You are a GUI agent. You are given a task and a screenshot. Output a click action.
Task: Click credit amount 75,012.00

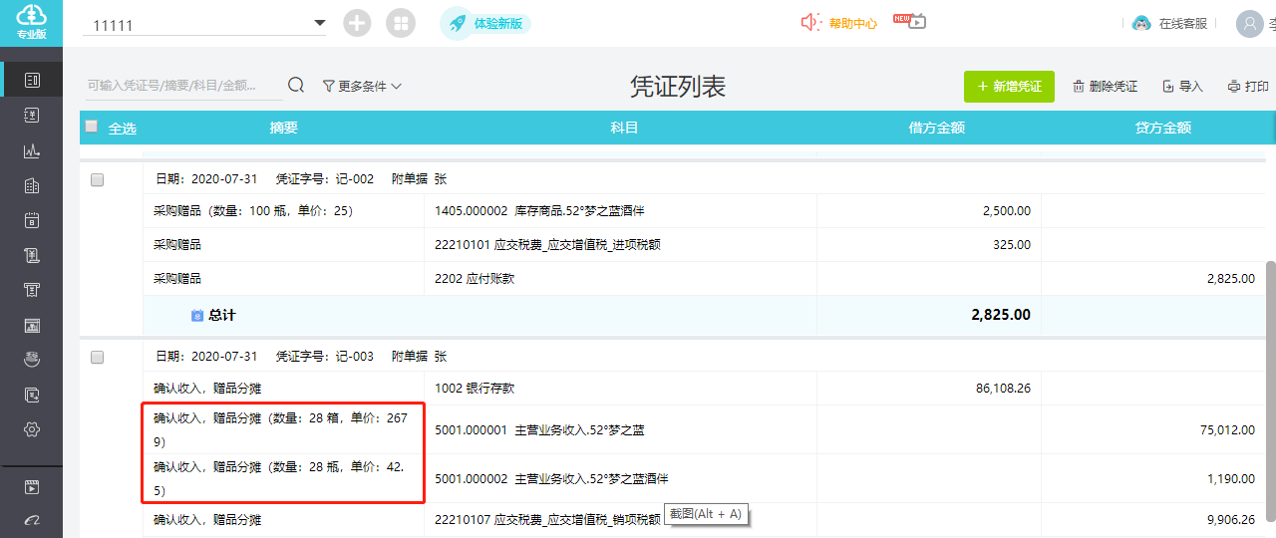[x=1227, y=430]
